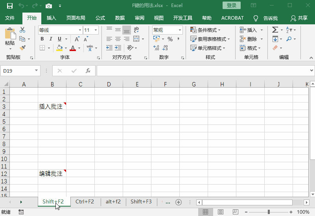Toggle bold formatting
The height and width of the screenshot is (216, 315).
click(x=42, y=39)
